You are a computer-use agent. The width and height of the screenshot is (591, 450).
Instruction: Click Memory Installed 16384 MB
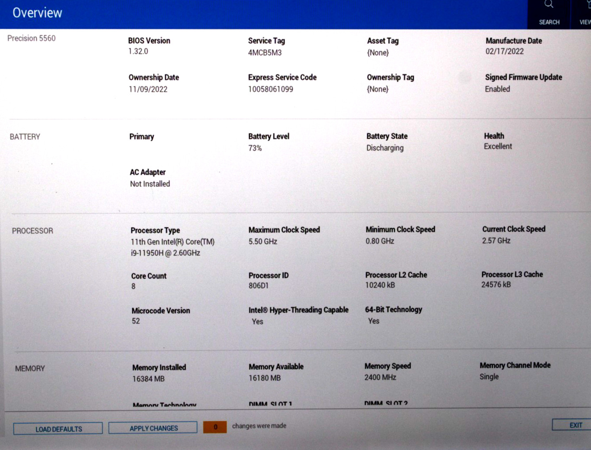click(148, 379)
